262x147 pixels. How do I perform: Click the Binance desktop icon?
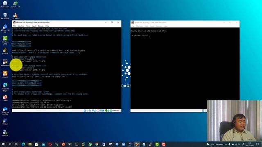(x=5, y=51)
